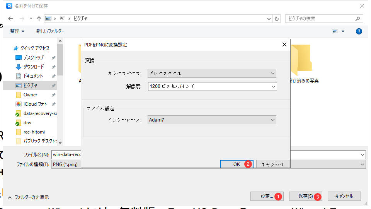Click sidebar scroll down arrow
This screenshot has width=371, height=209.
pyautogui.click(x=60, y=143)
